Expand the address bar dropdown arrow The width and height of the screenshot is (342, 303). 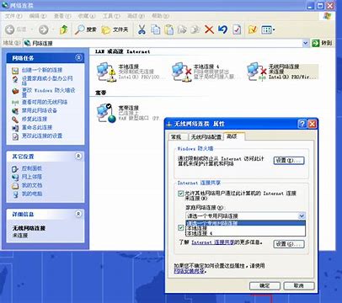306,43
